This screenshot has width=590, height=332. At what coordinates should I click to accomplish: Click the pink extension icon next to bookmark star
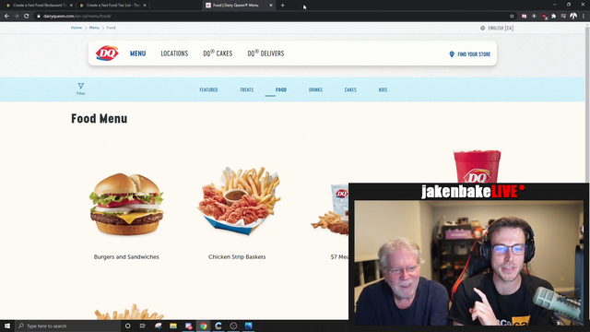point(524,16)
